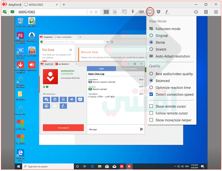222x171 pixels.
Task: Choose Optimize reaction time
Action: pos(170,88)
